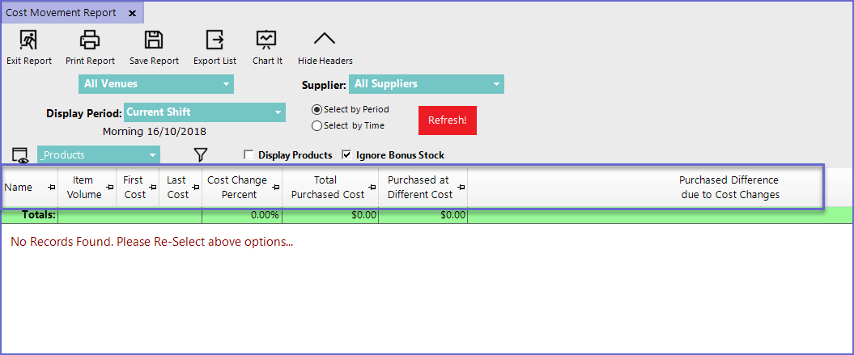Enable the Display Products checkbox
854x355 pixels.
click(x=249, y=155)
